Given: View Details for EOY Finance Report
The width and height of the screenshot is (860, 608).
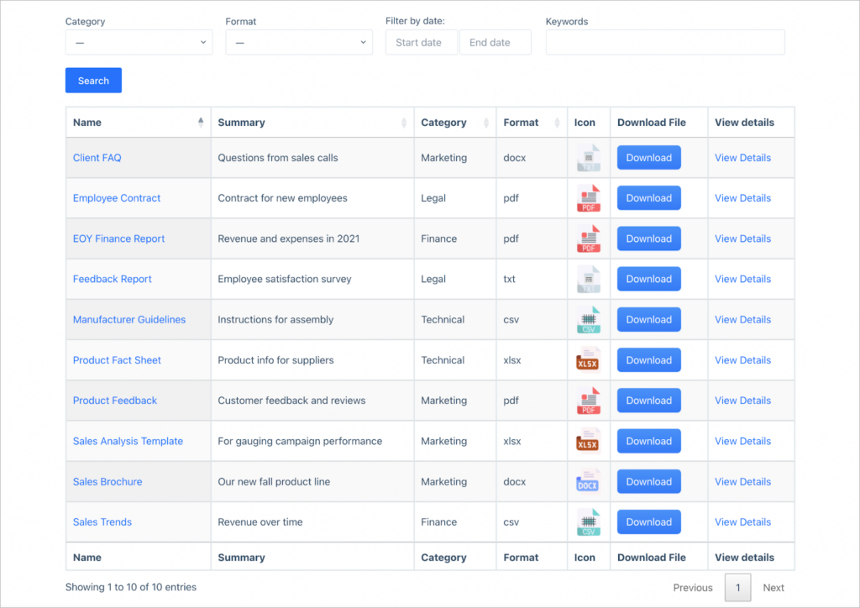Looking at the screenshot, I should click(x=742, y=239).
